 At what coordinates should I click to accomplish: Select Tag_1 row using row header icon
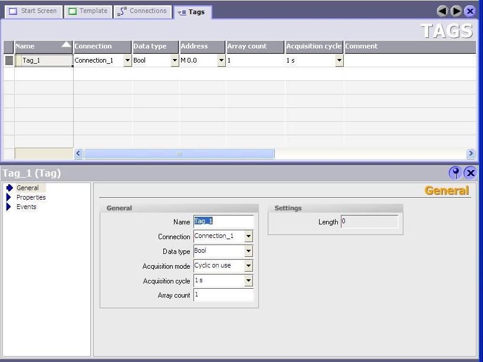[8, 60]
